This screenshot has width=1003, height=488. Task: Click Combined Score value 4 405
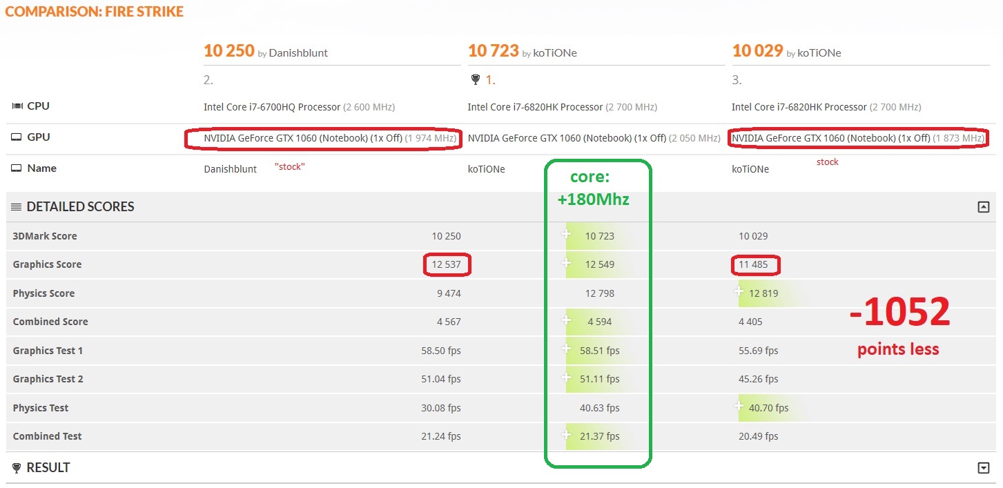pos(750,322)
